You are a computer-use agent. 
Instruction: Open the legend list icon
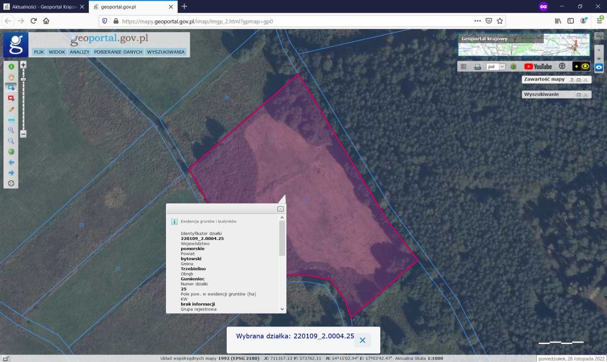point(464,67)
